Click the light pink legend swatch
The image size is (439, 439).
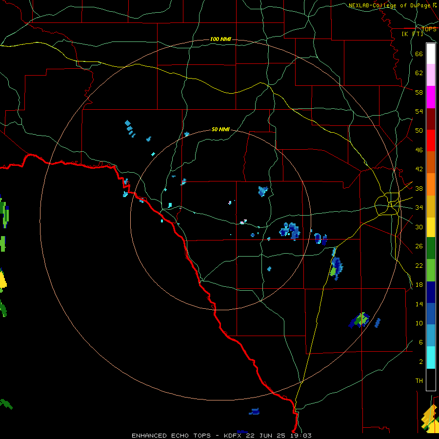(x=431, y=75)
